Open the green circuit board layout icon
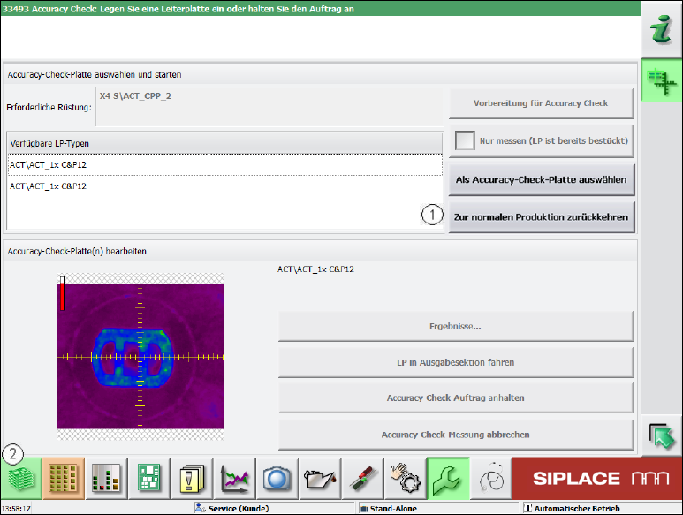 pyautogui.click(x=149, y=479)
